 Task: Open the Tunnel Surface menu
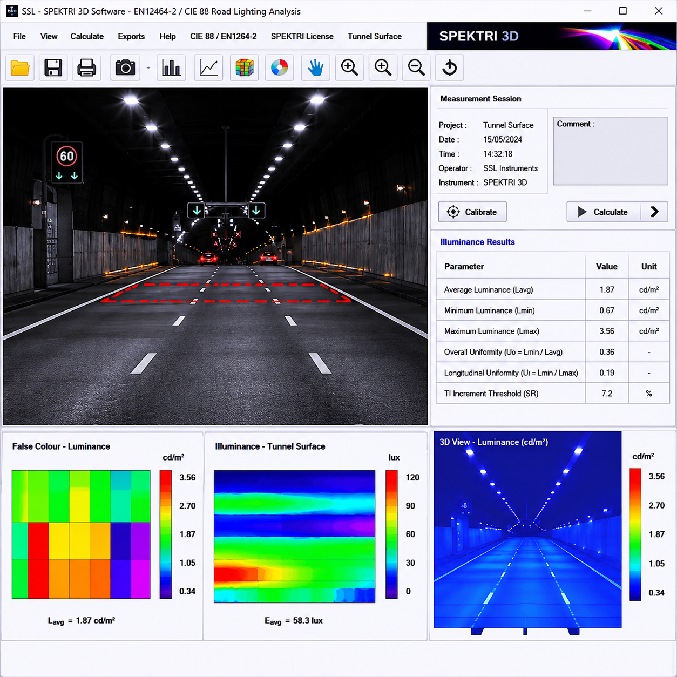pos(374,36)
